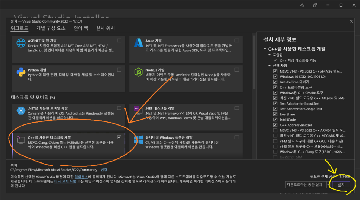Check the .NET desktop development checkbox
This screenshot has height=200, width=360.
point(237,108)
